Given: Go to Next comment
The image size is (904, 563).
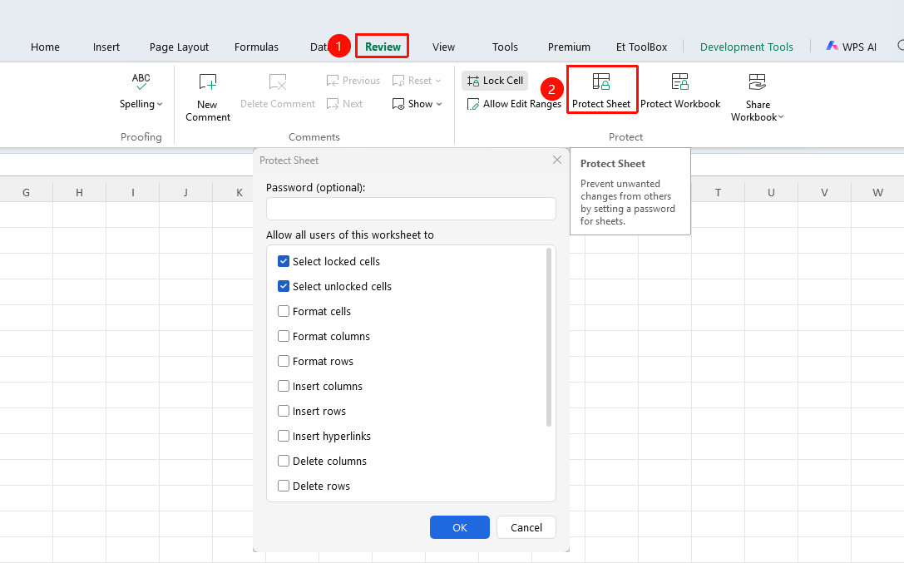Looking at the screenshot, I should point(344,104).
